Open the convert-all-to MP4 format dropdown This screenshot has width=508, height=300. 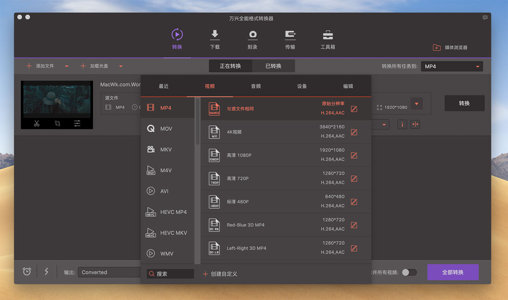(452, 66)
